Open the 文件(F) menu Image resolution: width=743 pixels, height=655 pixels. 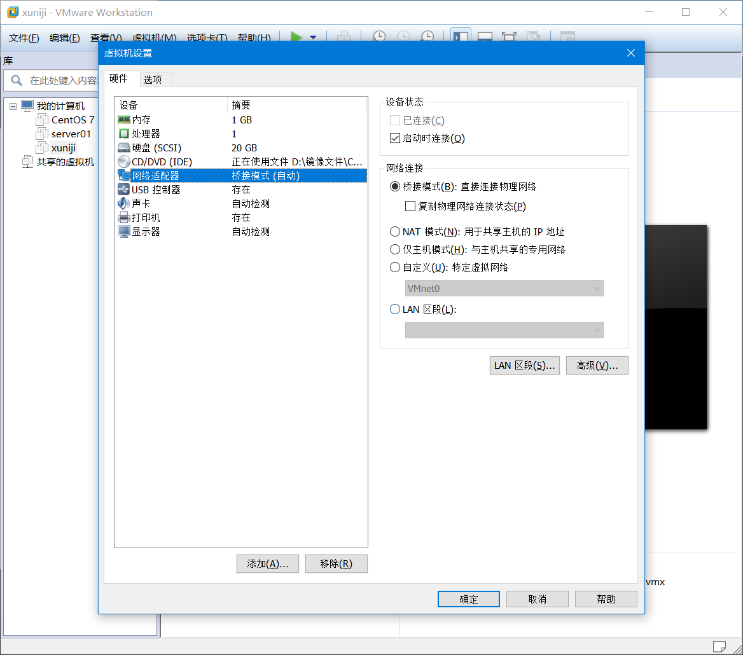point(24,38)
